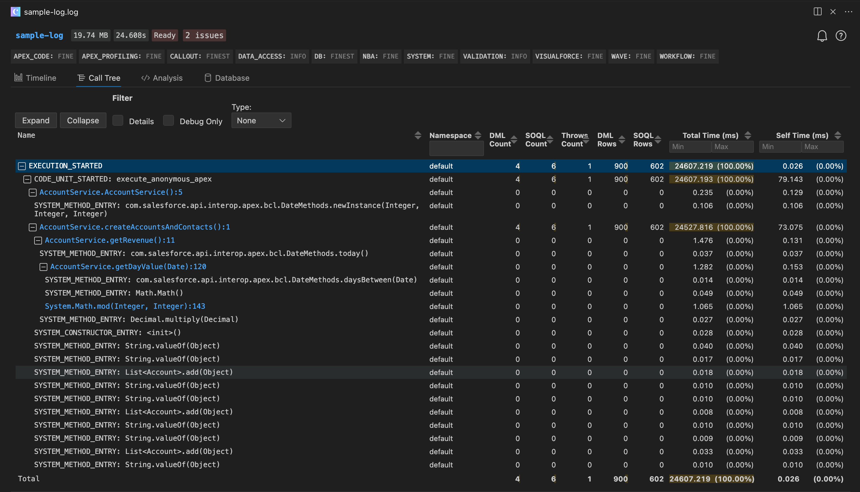Collapse the EXECUTION_STARTED tree node
This screenshot has width=860, height=492.
tap(22, 166)
